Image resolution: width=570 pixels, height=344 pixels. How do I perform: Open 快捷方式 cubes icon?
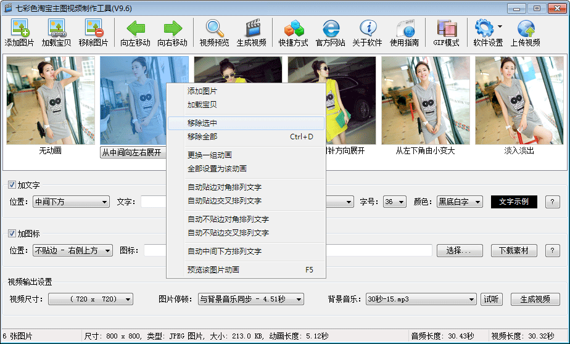click(294, 33)
